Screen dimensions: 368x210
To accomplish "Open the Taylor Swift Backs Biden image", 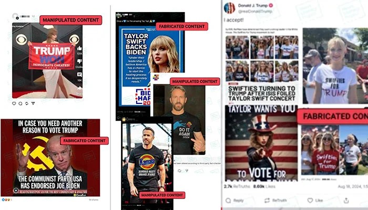I will click(151, 66).
